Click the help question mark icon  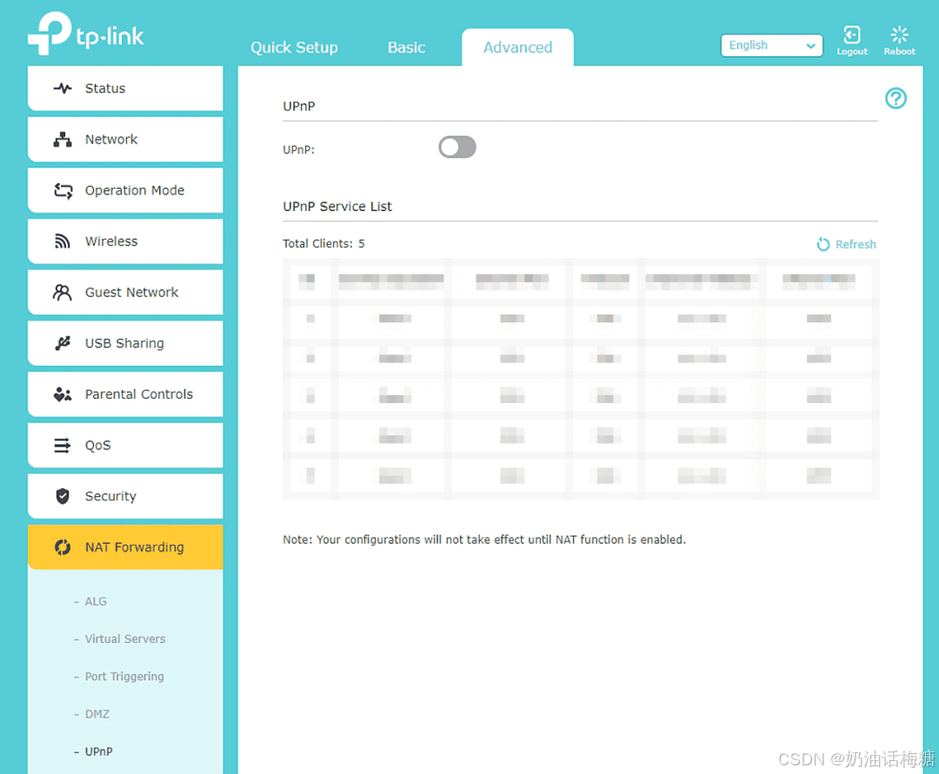896,98
